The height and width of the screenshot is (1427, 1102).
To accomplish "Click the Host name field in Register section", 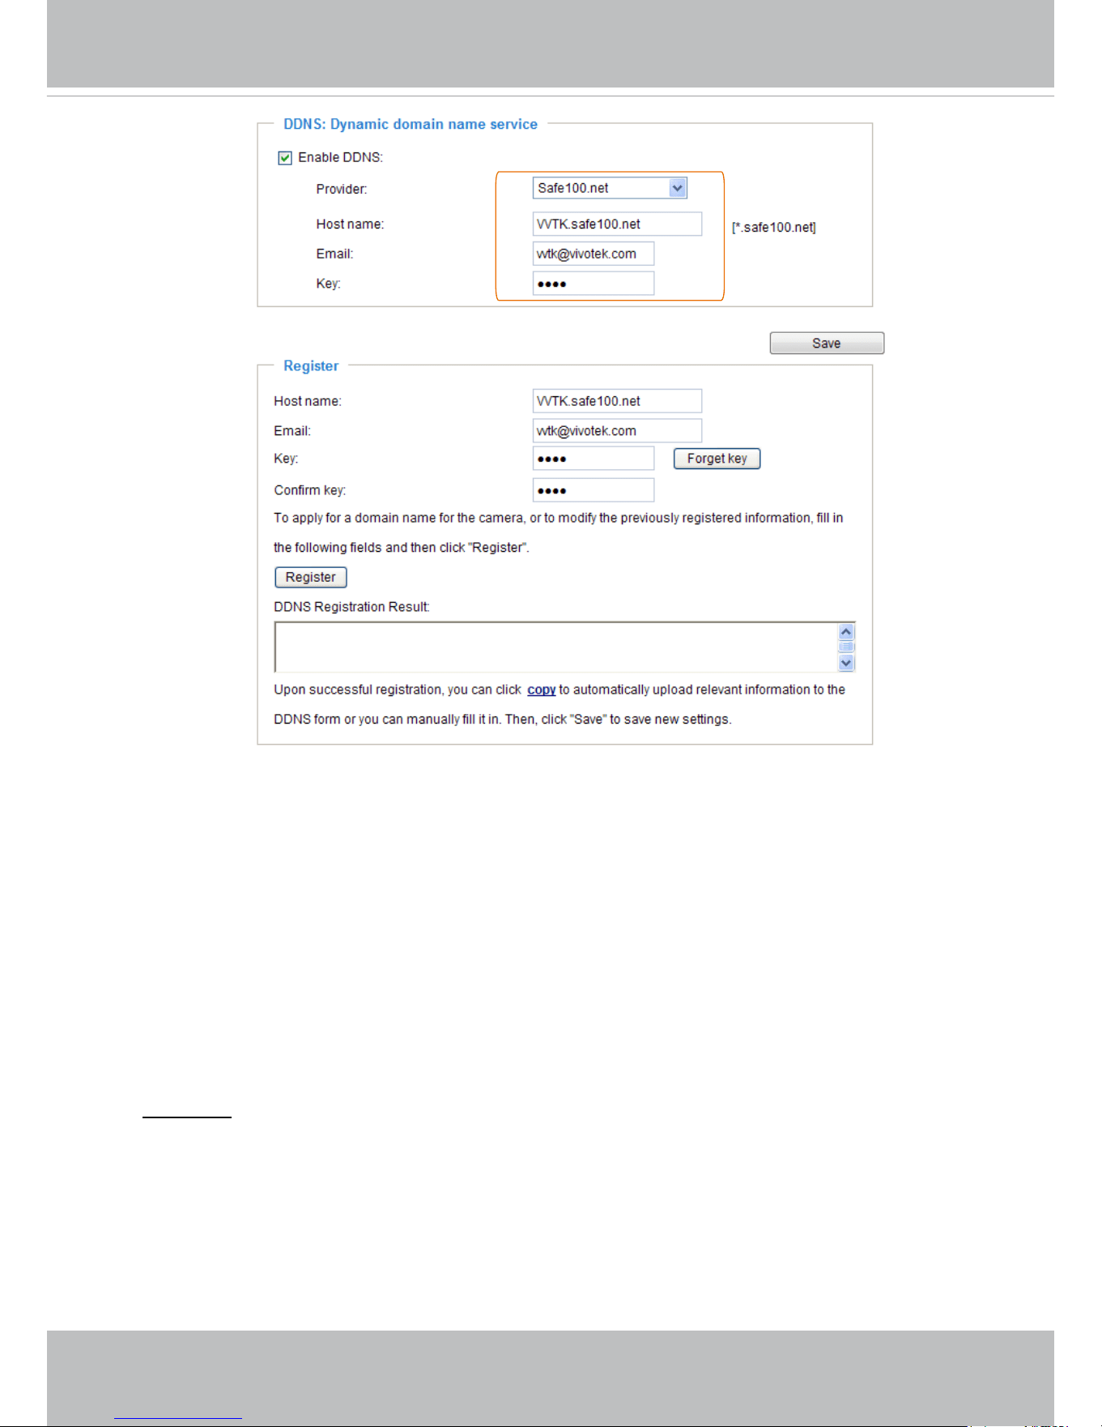I will 617,401.
